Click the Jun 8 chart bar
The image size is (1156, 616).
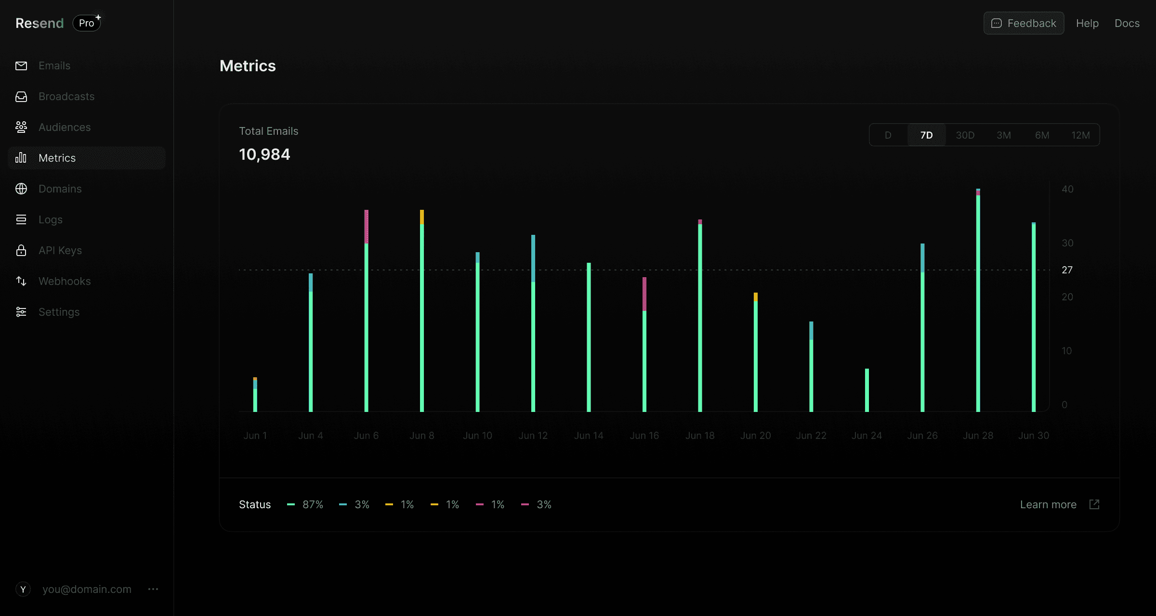(x=422, y=311)
